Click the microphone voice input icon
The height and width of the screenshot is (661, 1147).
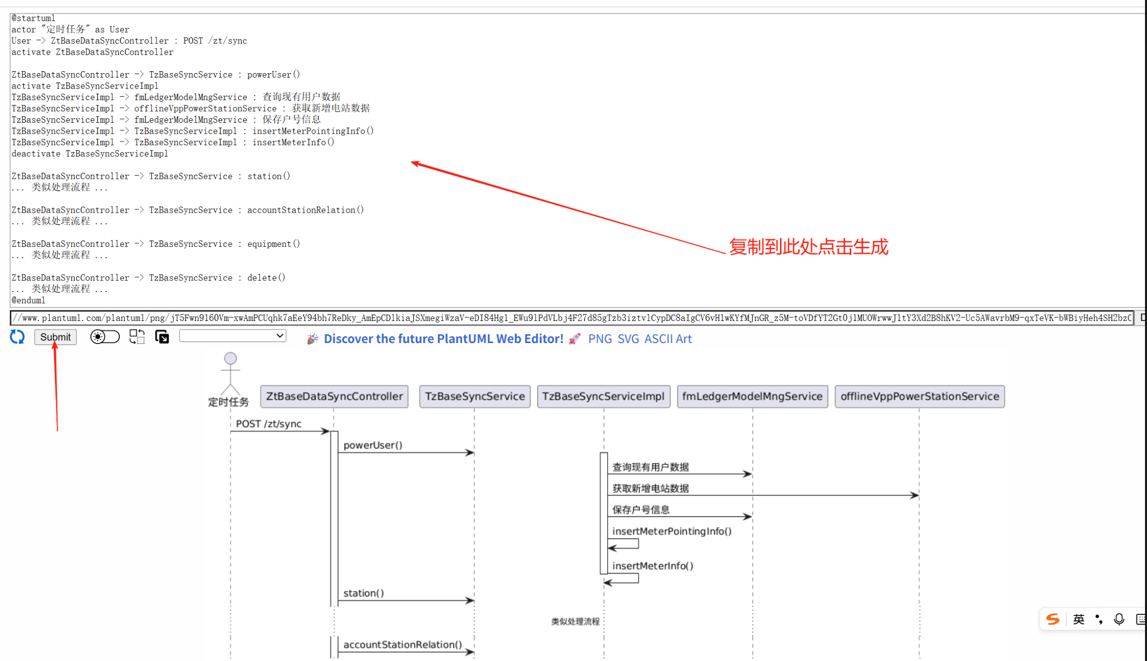(x=1119, y=619)
